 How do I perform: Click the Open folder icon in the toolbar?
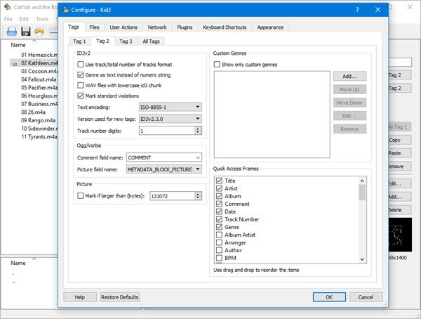[x=11, y=32]
